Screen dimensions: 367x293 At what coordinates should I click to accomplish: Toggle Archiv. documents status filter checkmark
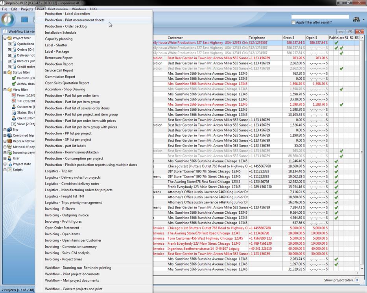[x=14, y=84]
